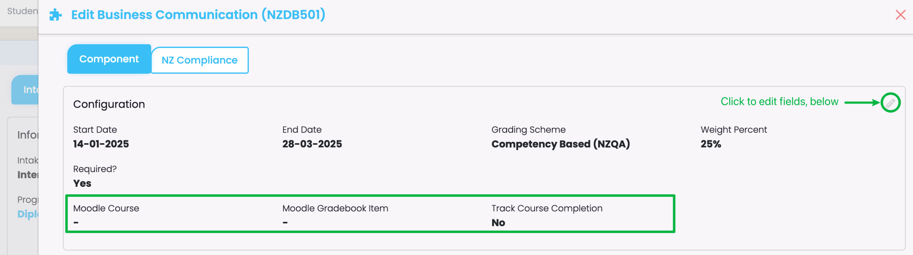Click the puzzle piece icon beside the title
This screenshot has width=913, height=255.
(55, 15)
